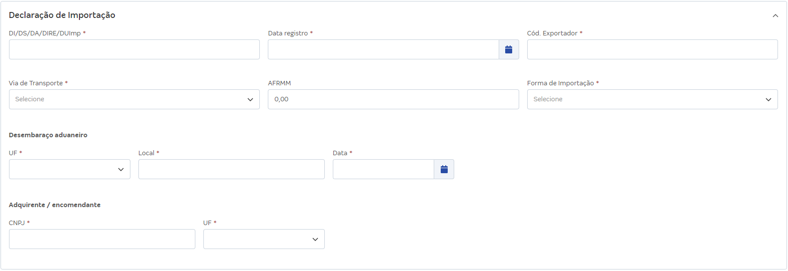Click the AFRMM value field showing 0,00
This screenshot has height=271, width=788.
click(393, 99)
